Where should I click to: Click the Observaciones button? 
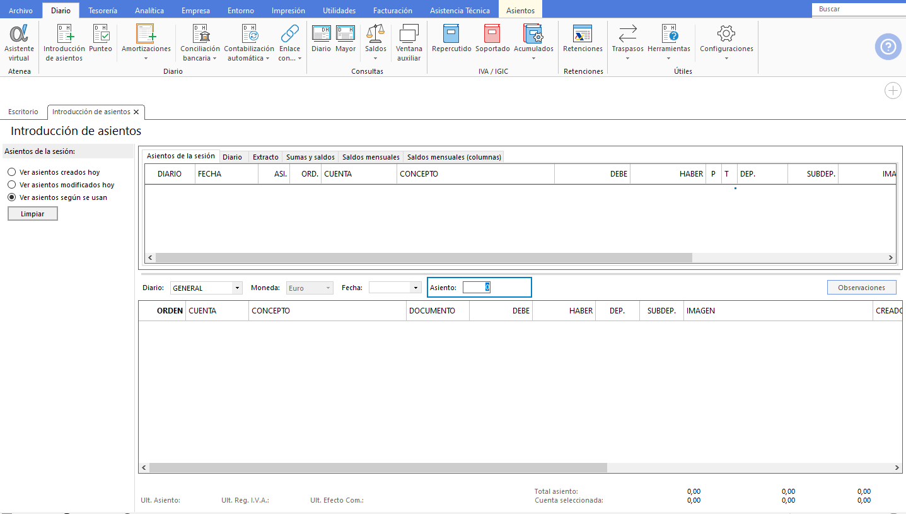click(861, 288)
